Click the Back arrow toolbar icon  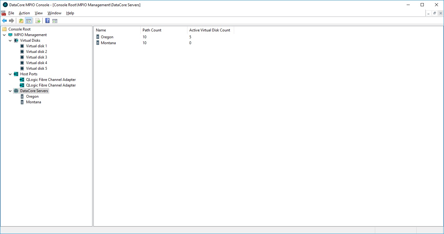click(x=4, y=21)
